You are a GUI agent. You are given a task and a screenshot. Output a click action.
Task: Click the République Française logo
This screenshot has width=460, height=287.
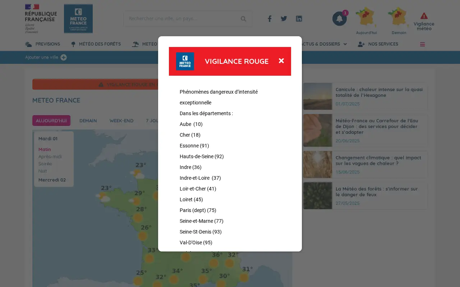[x=41, y=19]
